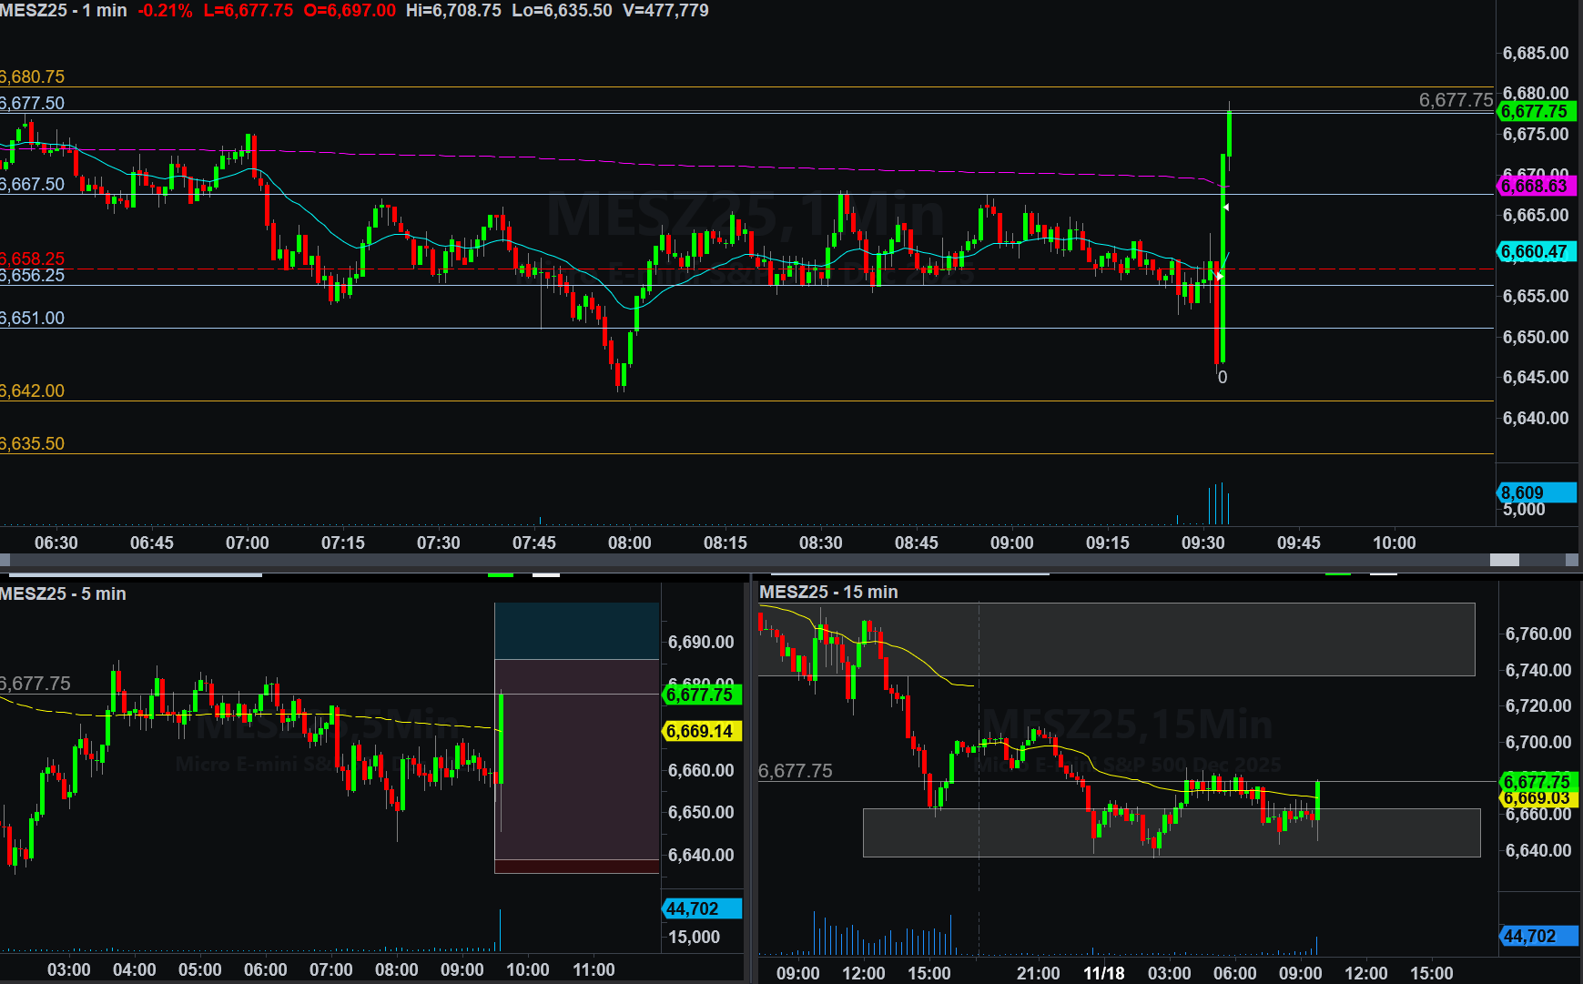Select the yellow 6,669.14 tag on 5 min chart
The image size is (1583, 984).
(700, 731)
